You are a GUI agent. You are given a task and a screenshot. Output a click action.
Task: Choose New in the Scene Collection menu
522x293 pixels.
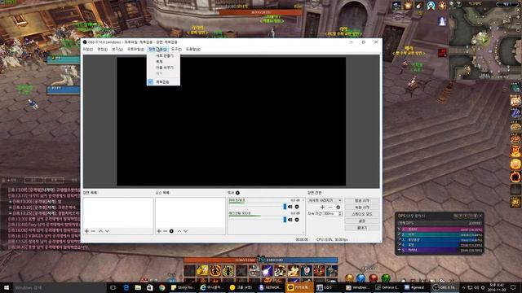[x=163, y=56]
